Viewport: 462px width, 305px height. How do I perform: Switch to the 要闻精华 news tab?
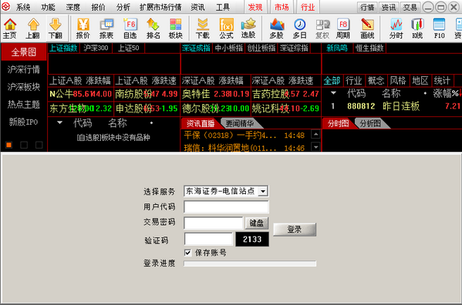tap(239, 123)
